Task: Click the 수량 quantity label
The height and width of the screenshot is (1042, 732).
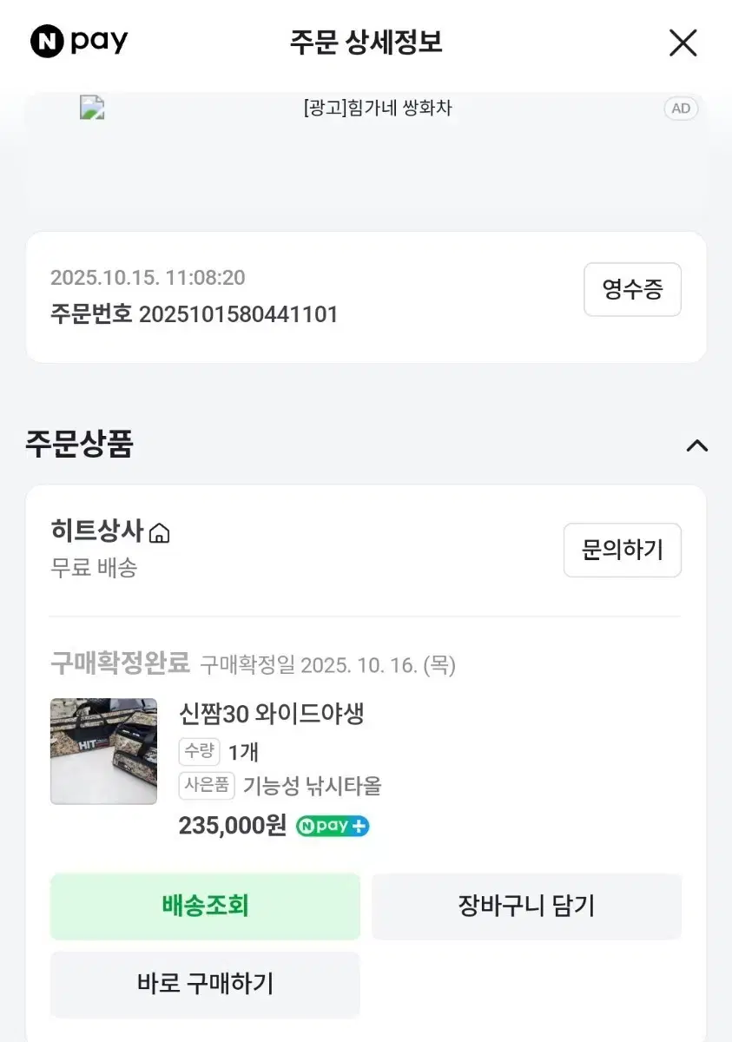Action: point(199,751)
